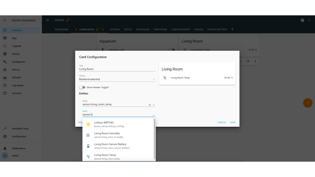
Task: Click Living Room Temp in preview card
Action: pos(180,78)
